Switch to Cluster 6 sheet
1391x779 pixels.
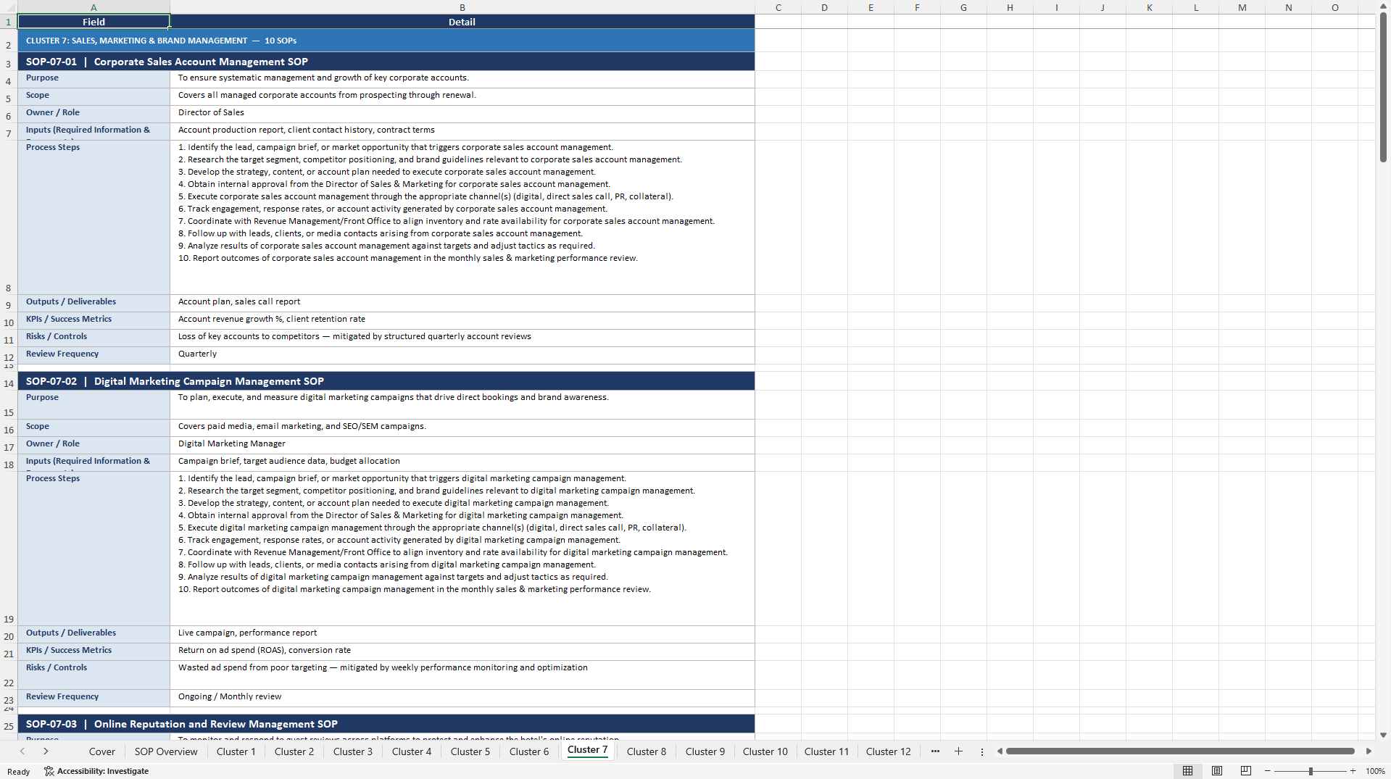[x=529, y=751]
